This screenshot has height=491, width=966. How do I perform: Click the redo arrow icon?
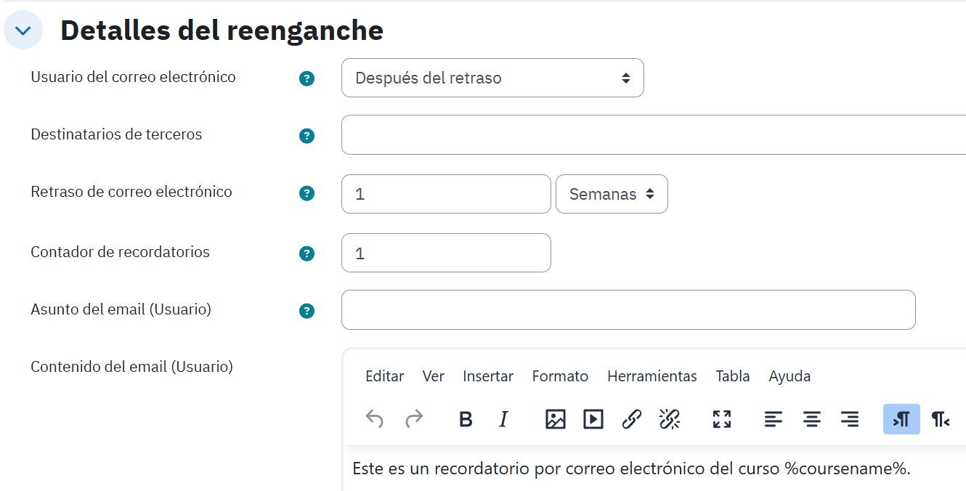pyautogui.click(x=414, y=419)
